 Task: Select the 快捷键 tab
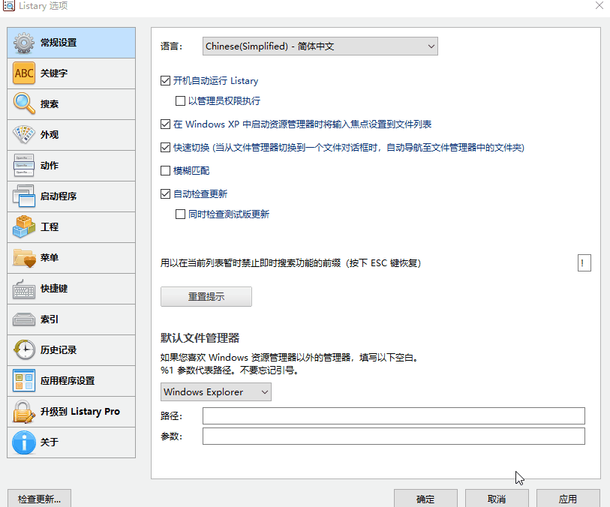(71, 289)
